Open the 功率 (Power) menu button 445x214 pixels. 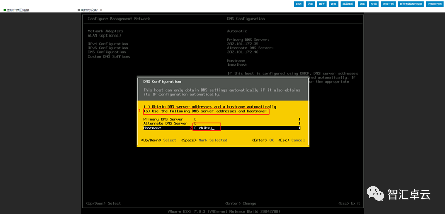[310, 4]
